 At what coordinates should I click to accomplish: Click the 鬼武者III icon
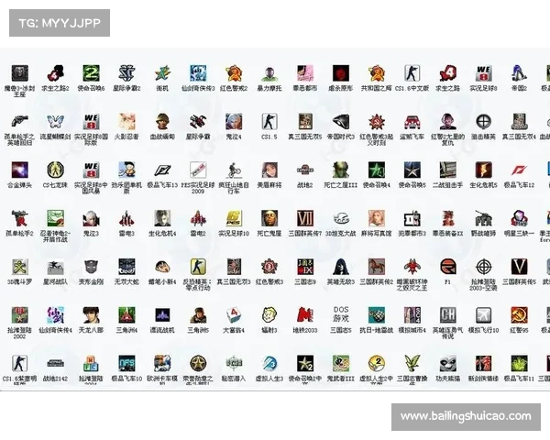pyautogui.click(x=341, y=364)
